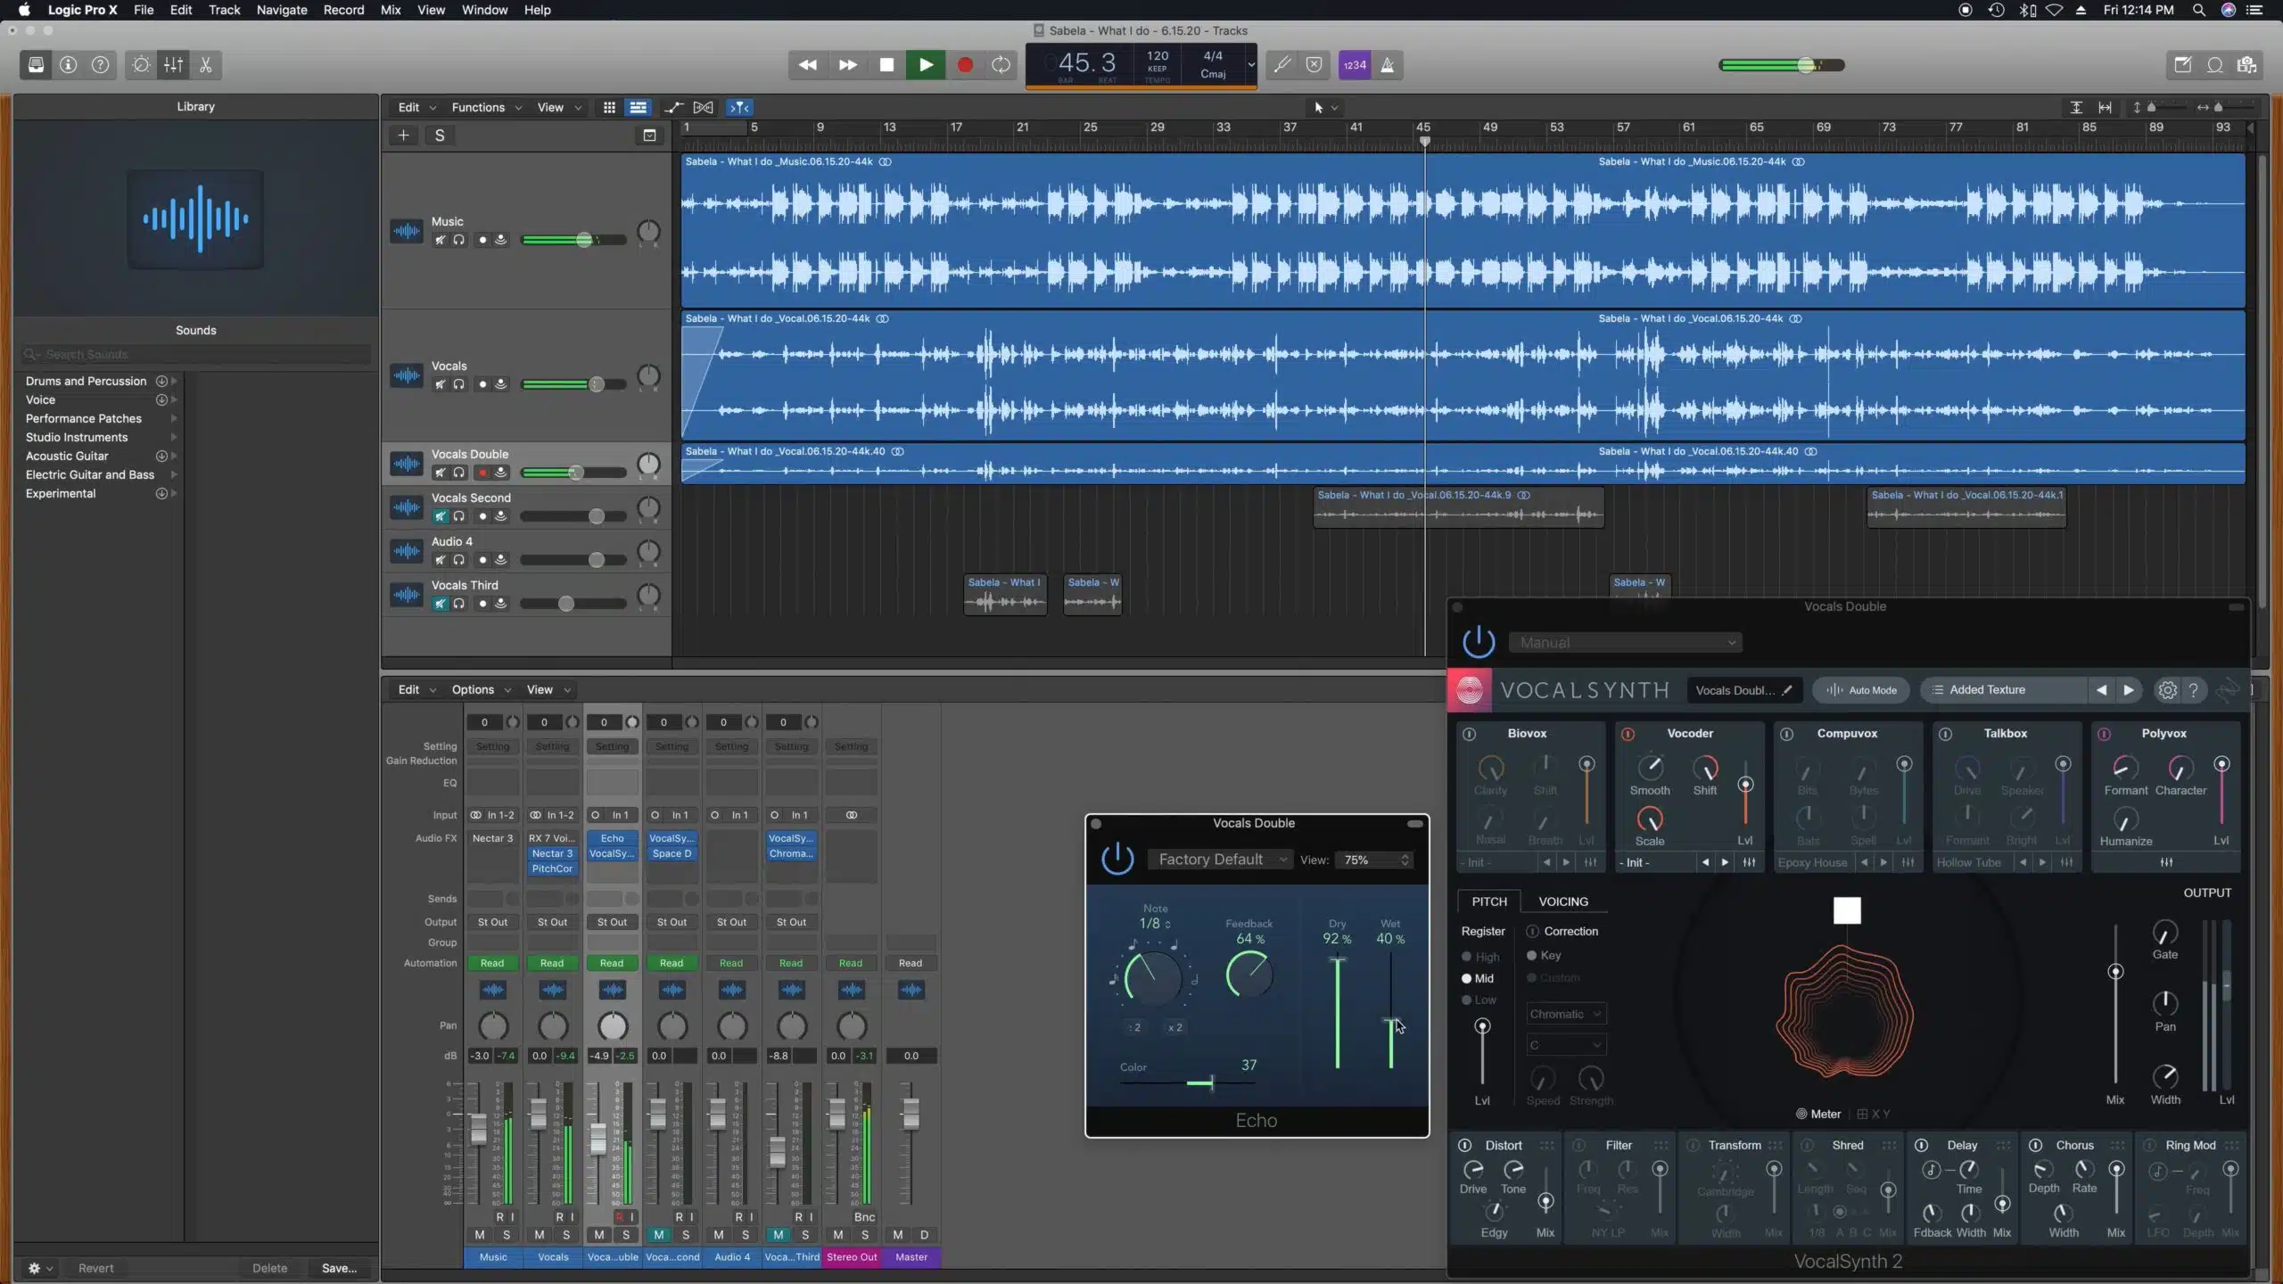2283x1284 pixels.
Task: Click the Delete button in Library
Action: (x=269, y=1268)
